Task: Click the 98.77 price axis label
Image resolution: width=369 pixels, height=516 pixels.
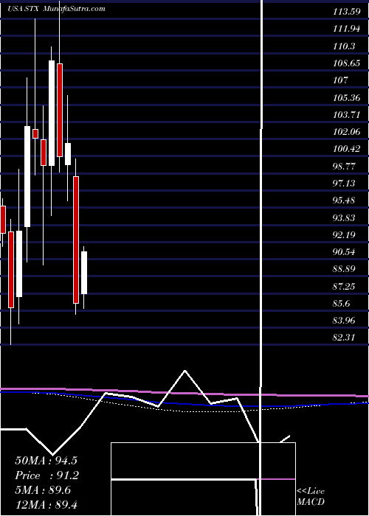Action: (x=345, y=166)
